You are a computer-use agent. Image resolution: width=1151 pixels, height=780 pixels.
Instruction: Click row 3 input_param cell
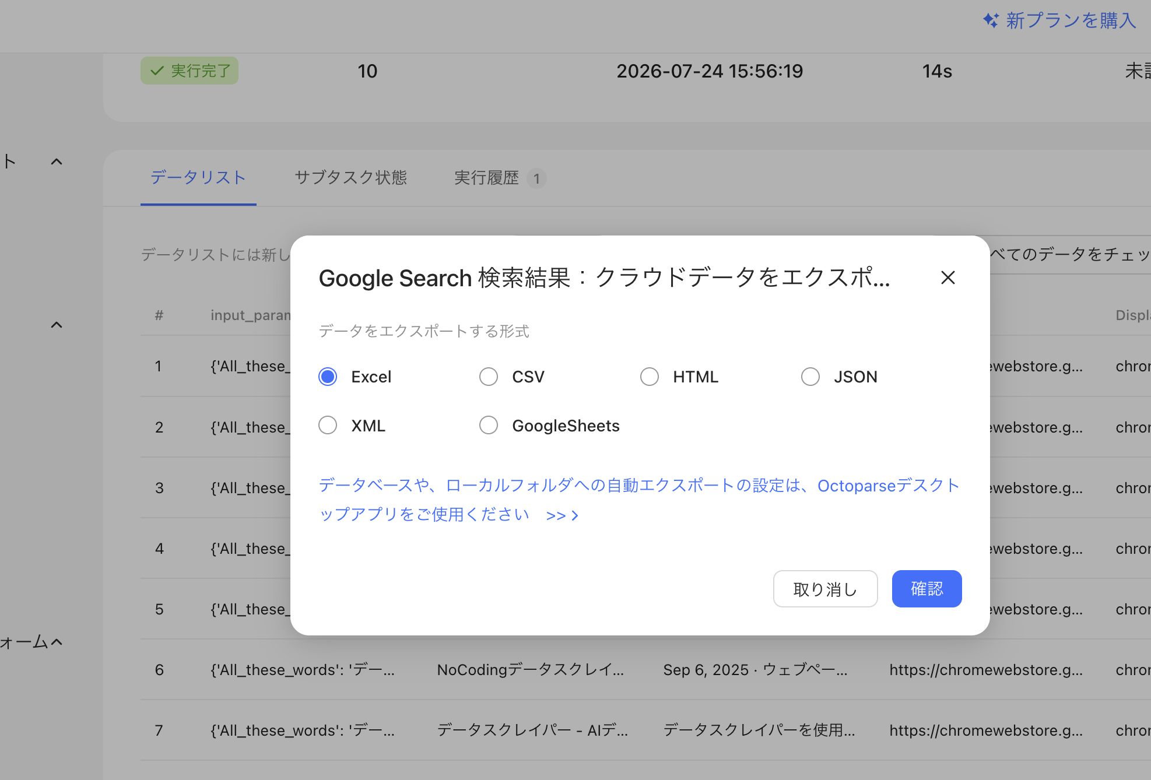pos(250,488)
